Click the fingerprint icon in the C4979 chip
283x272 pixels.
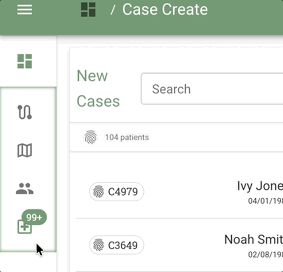click(99, 192)
